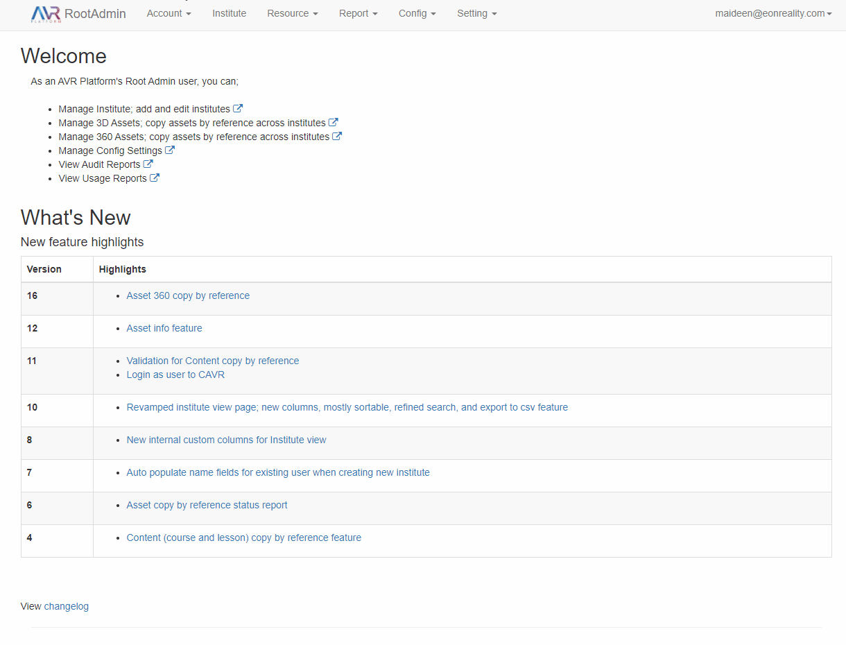Open the external link icon next to Manage 3D Assets
Screen dimensions: 846x645
click(x=333, y=122)
